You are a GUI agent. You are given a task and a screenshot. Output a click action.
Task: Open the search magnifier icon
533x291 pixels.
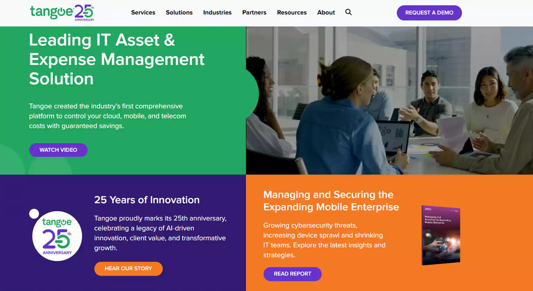[x=349, y=12]
